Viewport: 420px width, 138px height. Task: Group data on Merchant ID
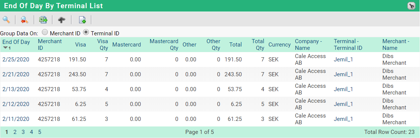[x=45, y=32]
